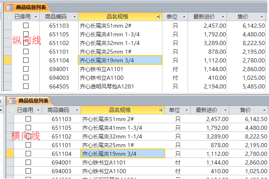
Task: Open 最新进价 filter dropdown in upper datasheet
Action: 223,17
